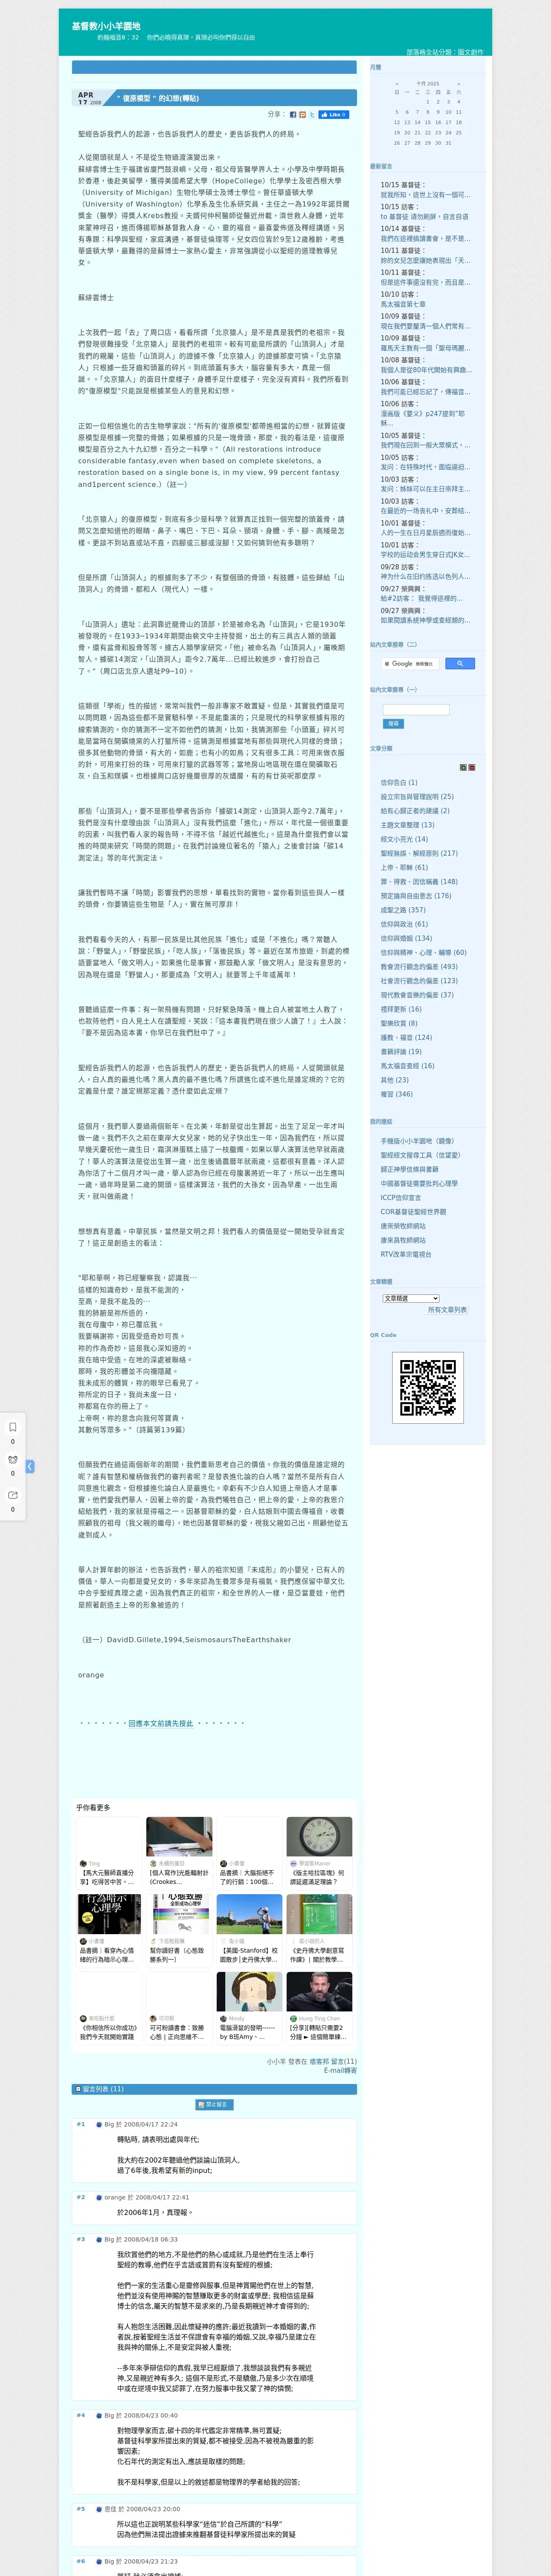Open the 行為暗示心理學 book thumbnail
Screen dimensions: 551x2576
(109, 1914)
